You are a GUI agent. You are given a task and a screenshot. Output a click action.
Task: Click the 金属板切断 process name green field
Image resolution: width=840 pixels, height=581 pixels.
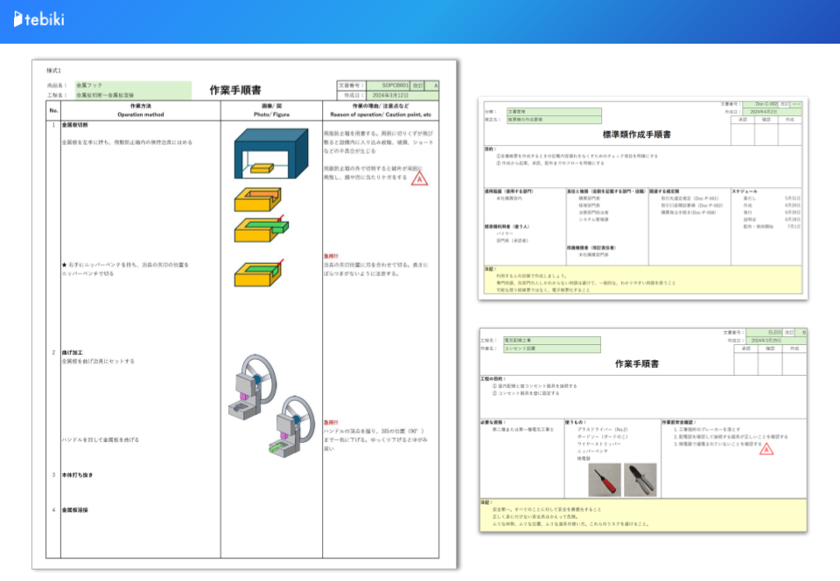(133, 95)
